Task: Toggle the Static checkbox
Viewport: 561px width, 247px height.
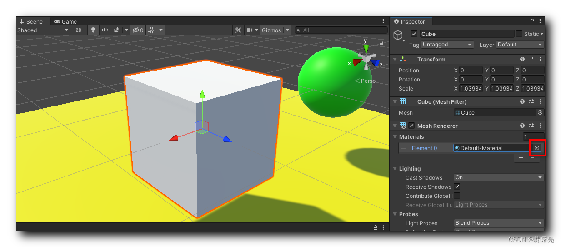Action: tap(519, 34)
